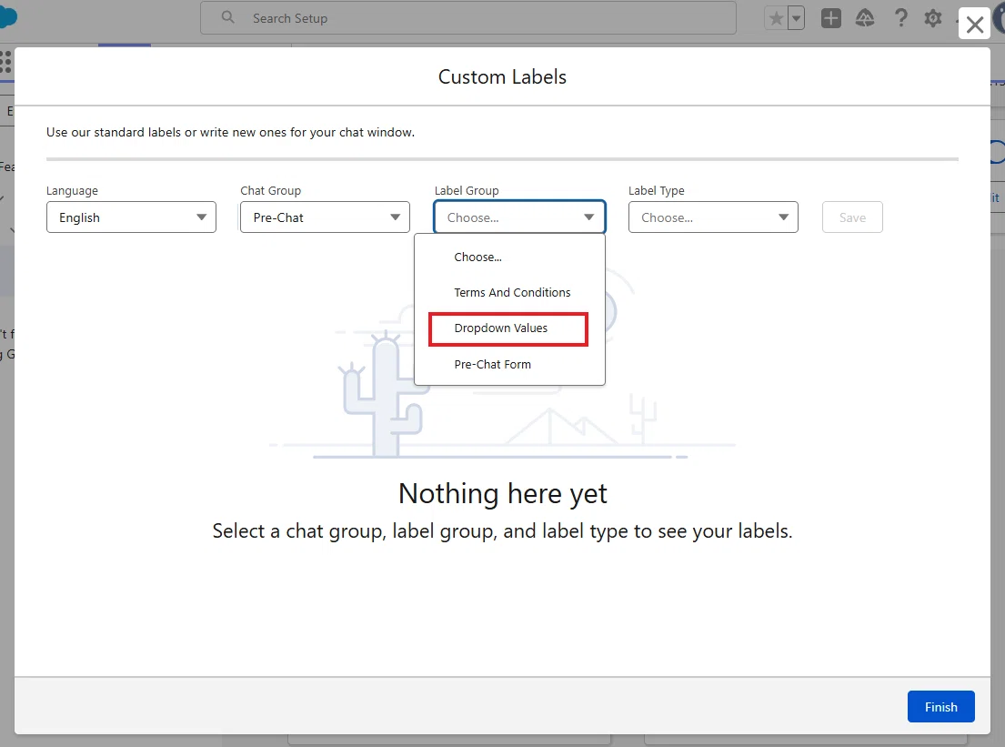Click the Custom Labels heading text

502,77
